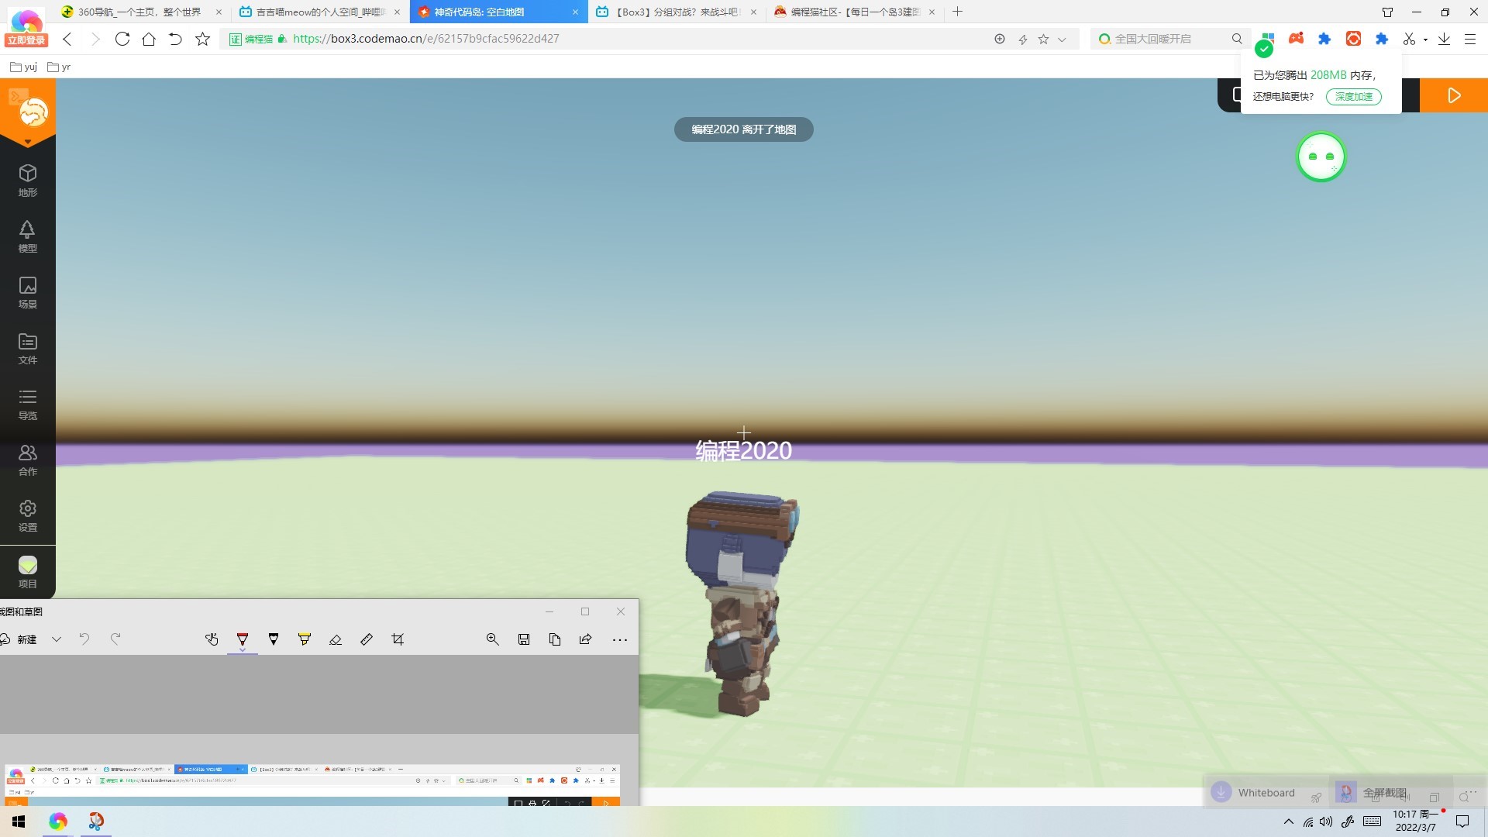Open the 场景 scene panel

click(x=28, y=292)
